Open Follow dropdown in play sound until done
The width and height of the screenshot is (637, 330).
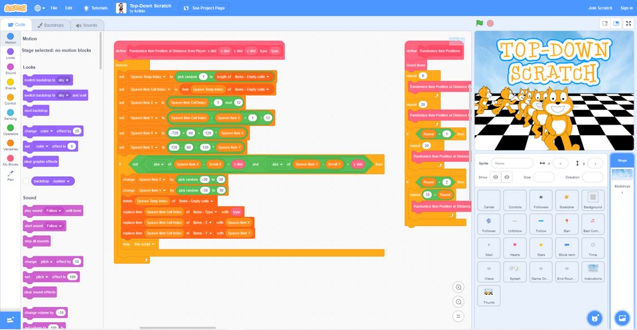[54, 211]
